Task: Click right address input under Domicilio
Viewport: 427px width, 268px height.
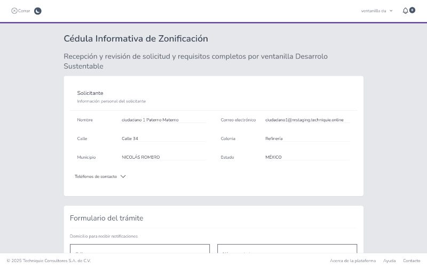Action: pos(287,249)
